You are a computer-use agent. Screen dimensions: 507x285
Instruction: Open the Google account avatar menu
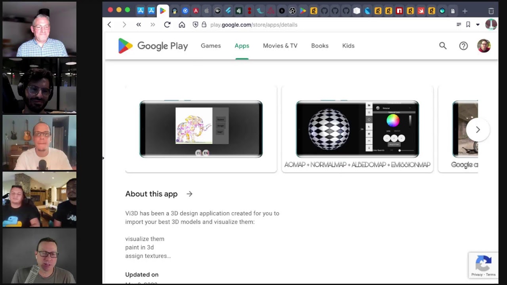click(484, 46)
